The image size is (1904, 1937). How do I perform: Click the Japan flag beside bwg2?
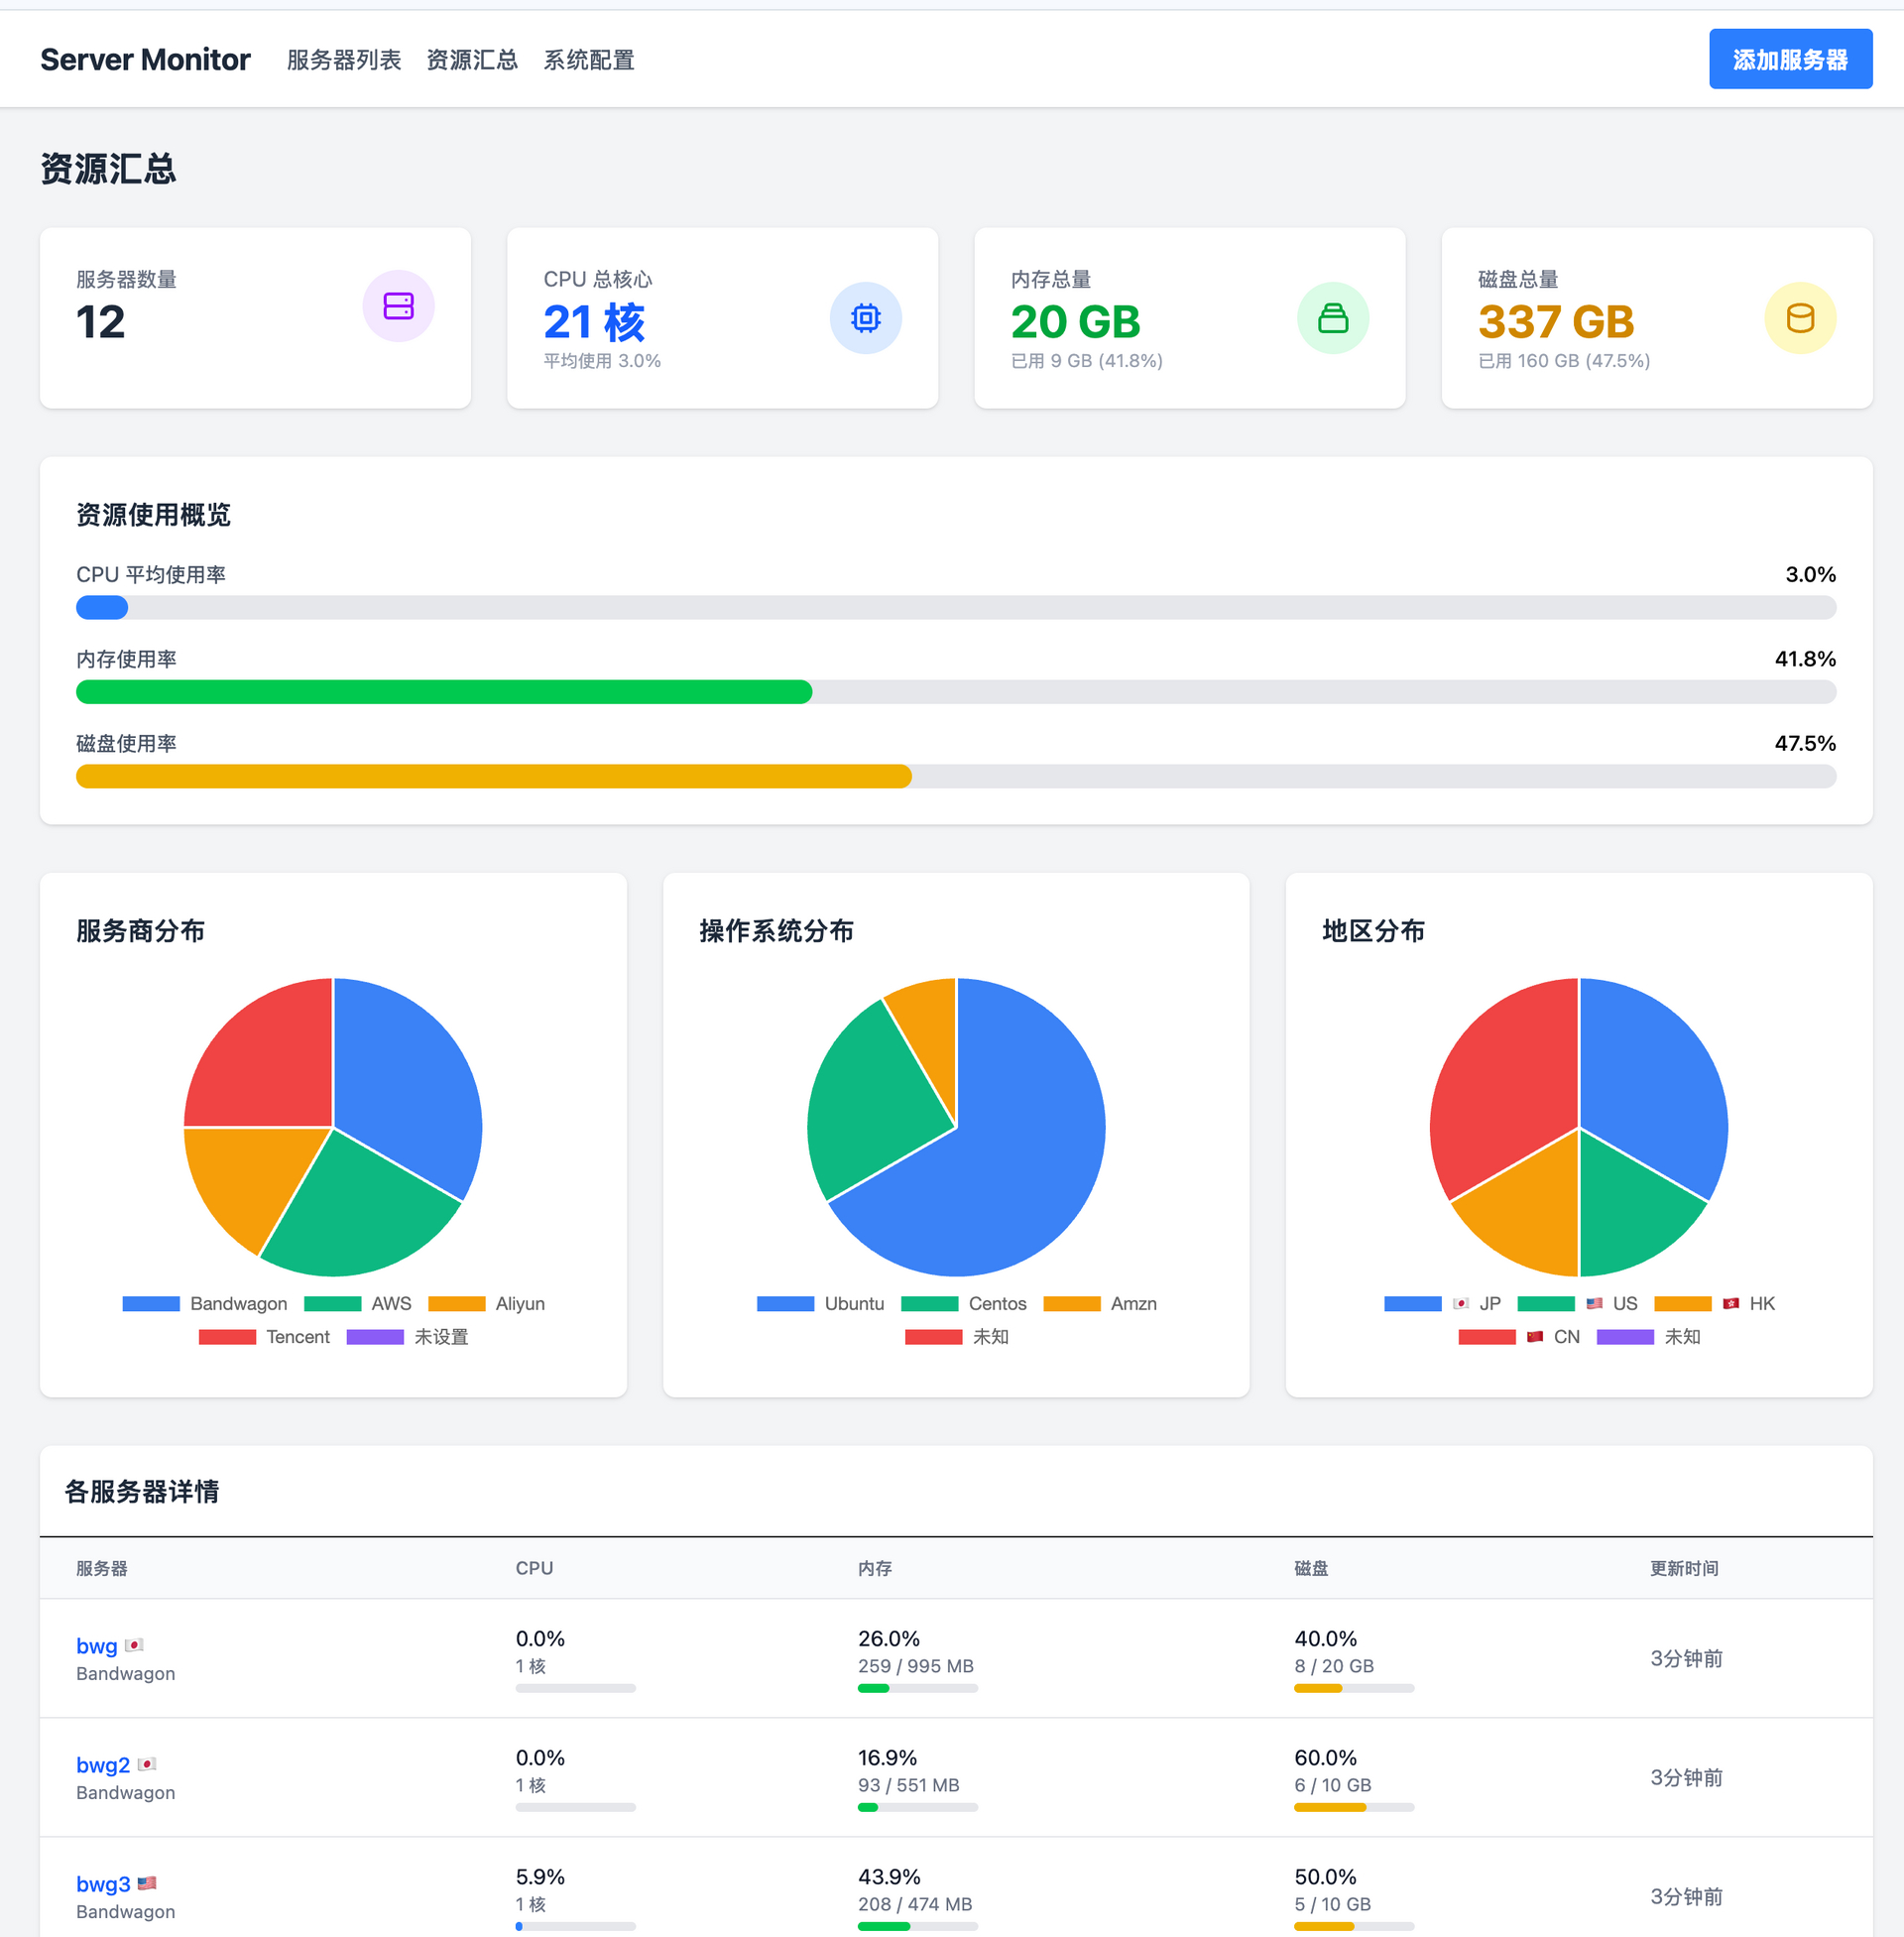(x=147, y=1764)
